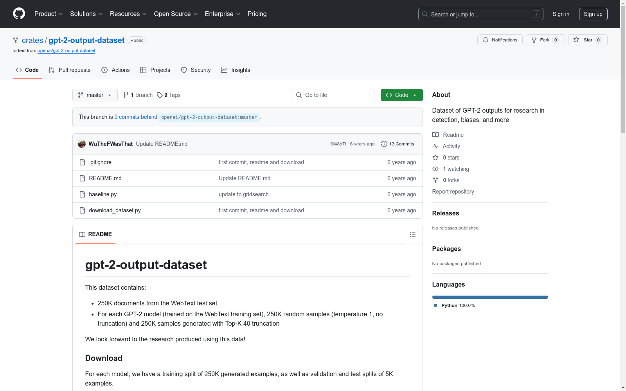Click the book icon next to Readme

[x=435, y=135]
